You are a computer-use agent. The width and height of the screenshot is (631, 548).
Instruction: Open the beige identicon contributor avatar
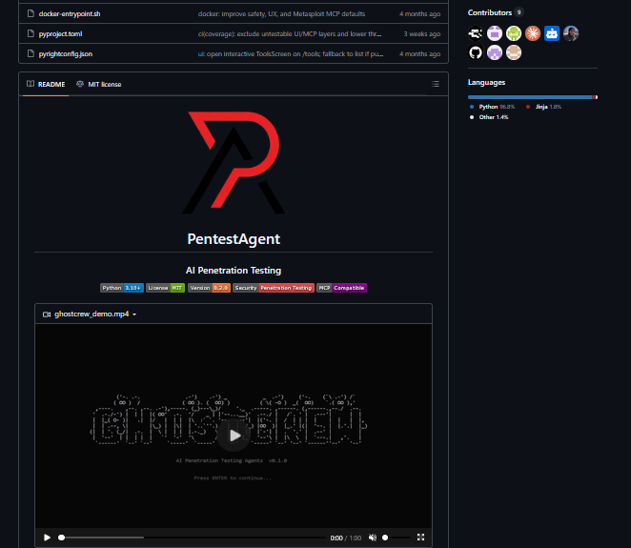tap(514, 52)
